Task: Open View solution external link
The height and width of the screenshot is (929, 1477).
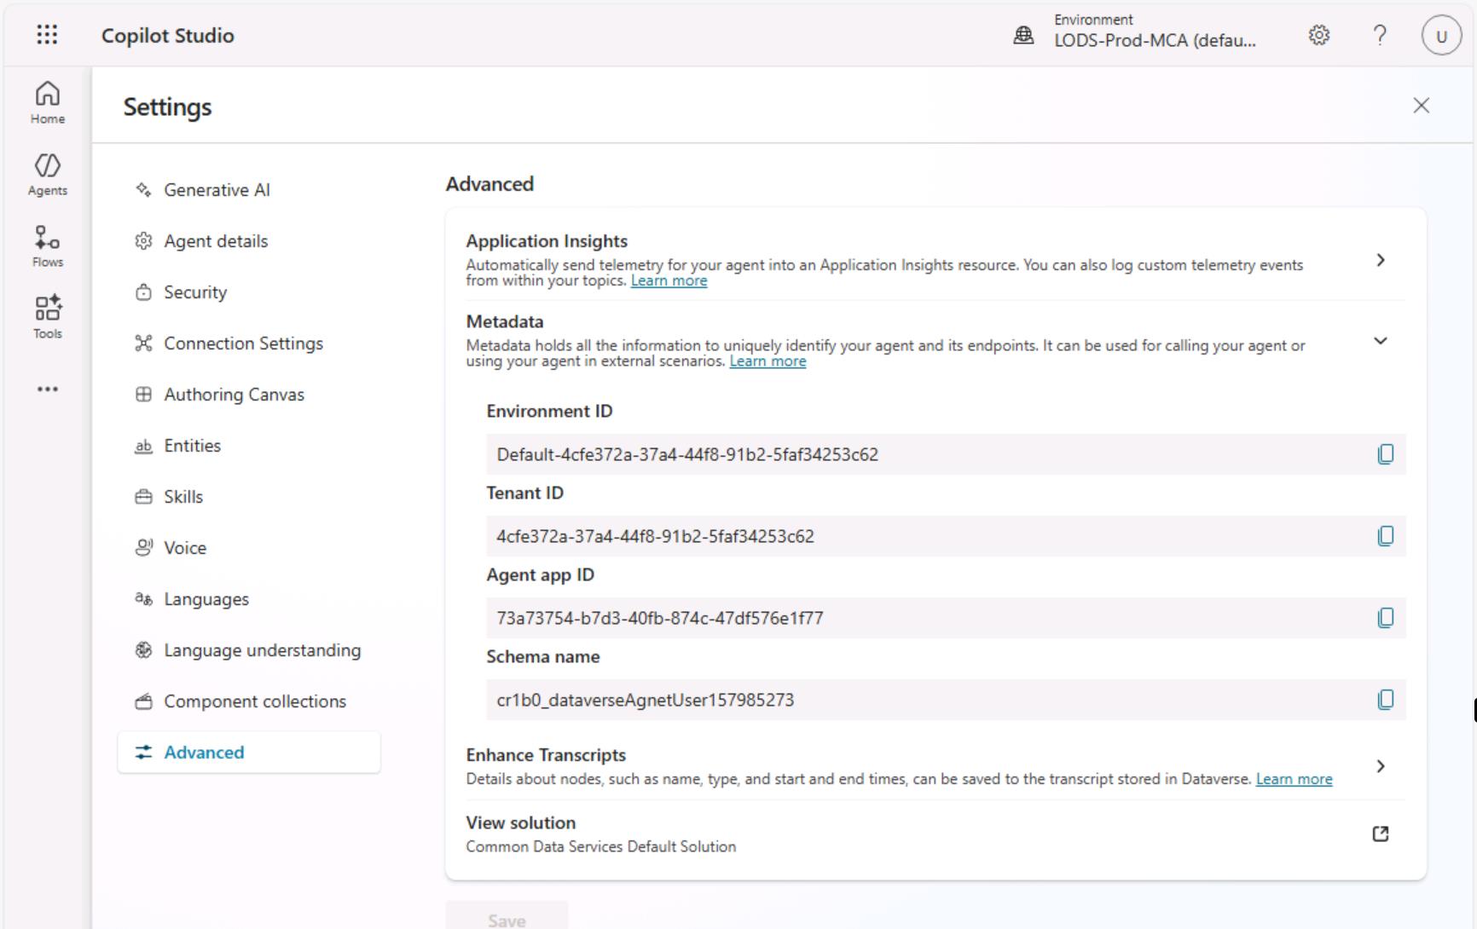Action: 1380,834
